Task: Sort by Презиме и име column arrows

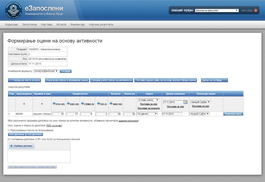Action: point(42,104)
